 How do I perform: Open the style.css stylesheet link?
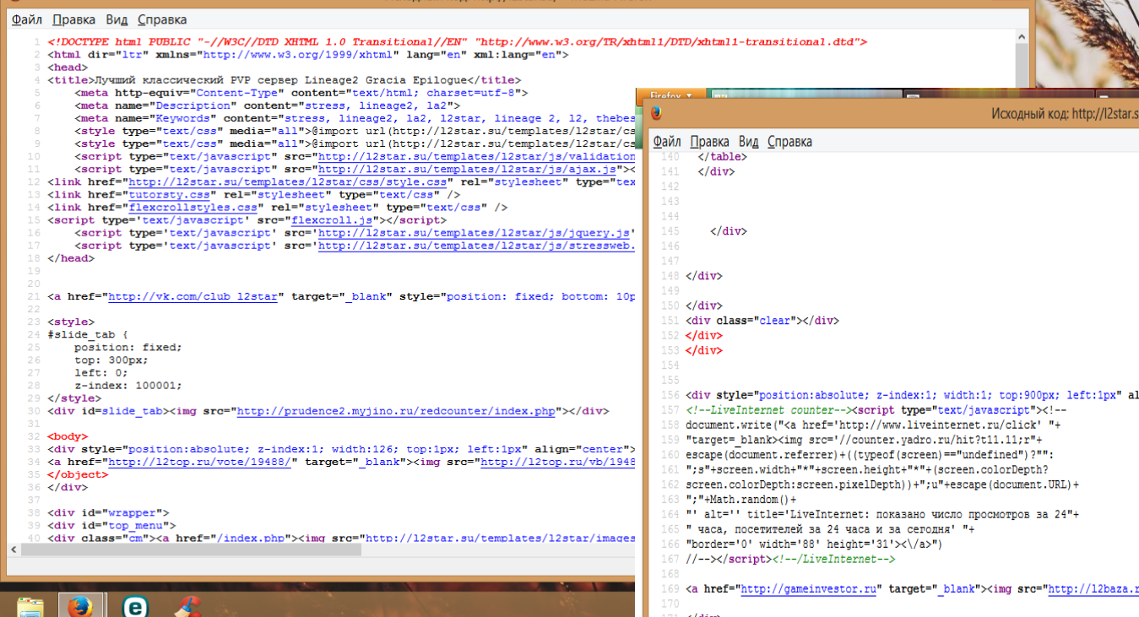pyautogui.click(x=287, y=181)
